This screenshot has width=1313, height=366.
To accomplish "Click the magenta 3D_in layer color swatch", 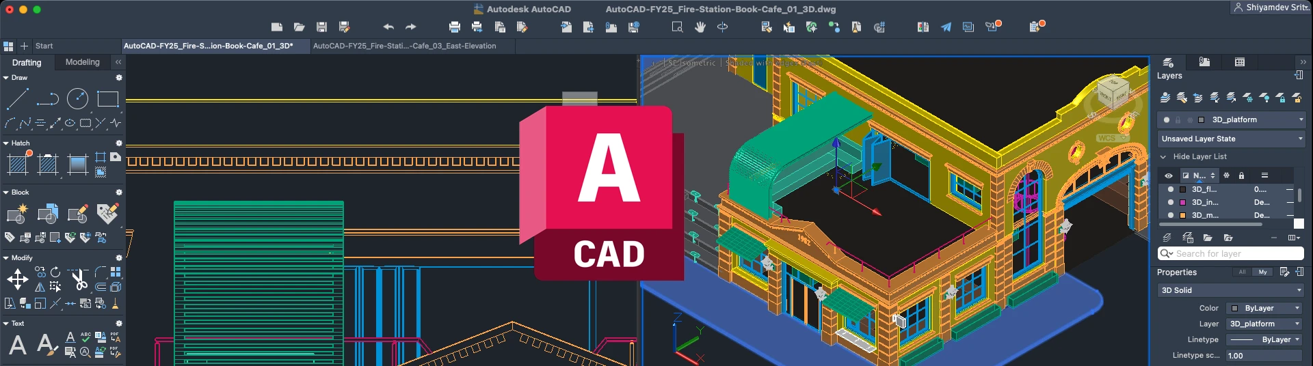I will coord(1182,203).
